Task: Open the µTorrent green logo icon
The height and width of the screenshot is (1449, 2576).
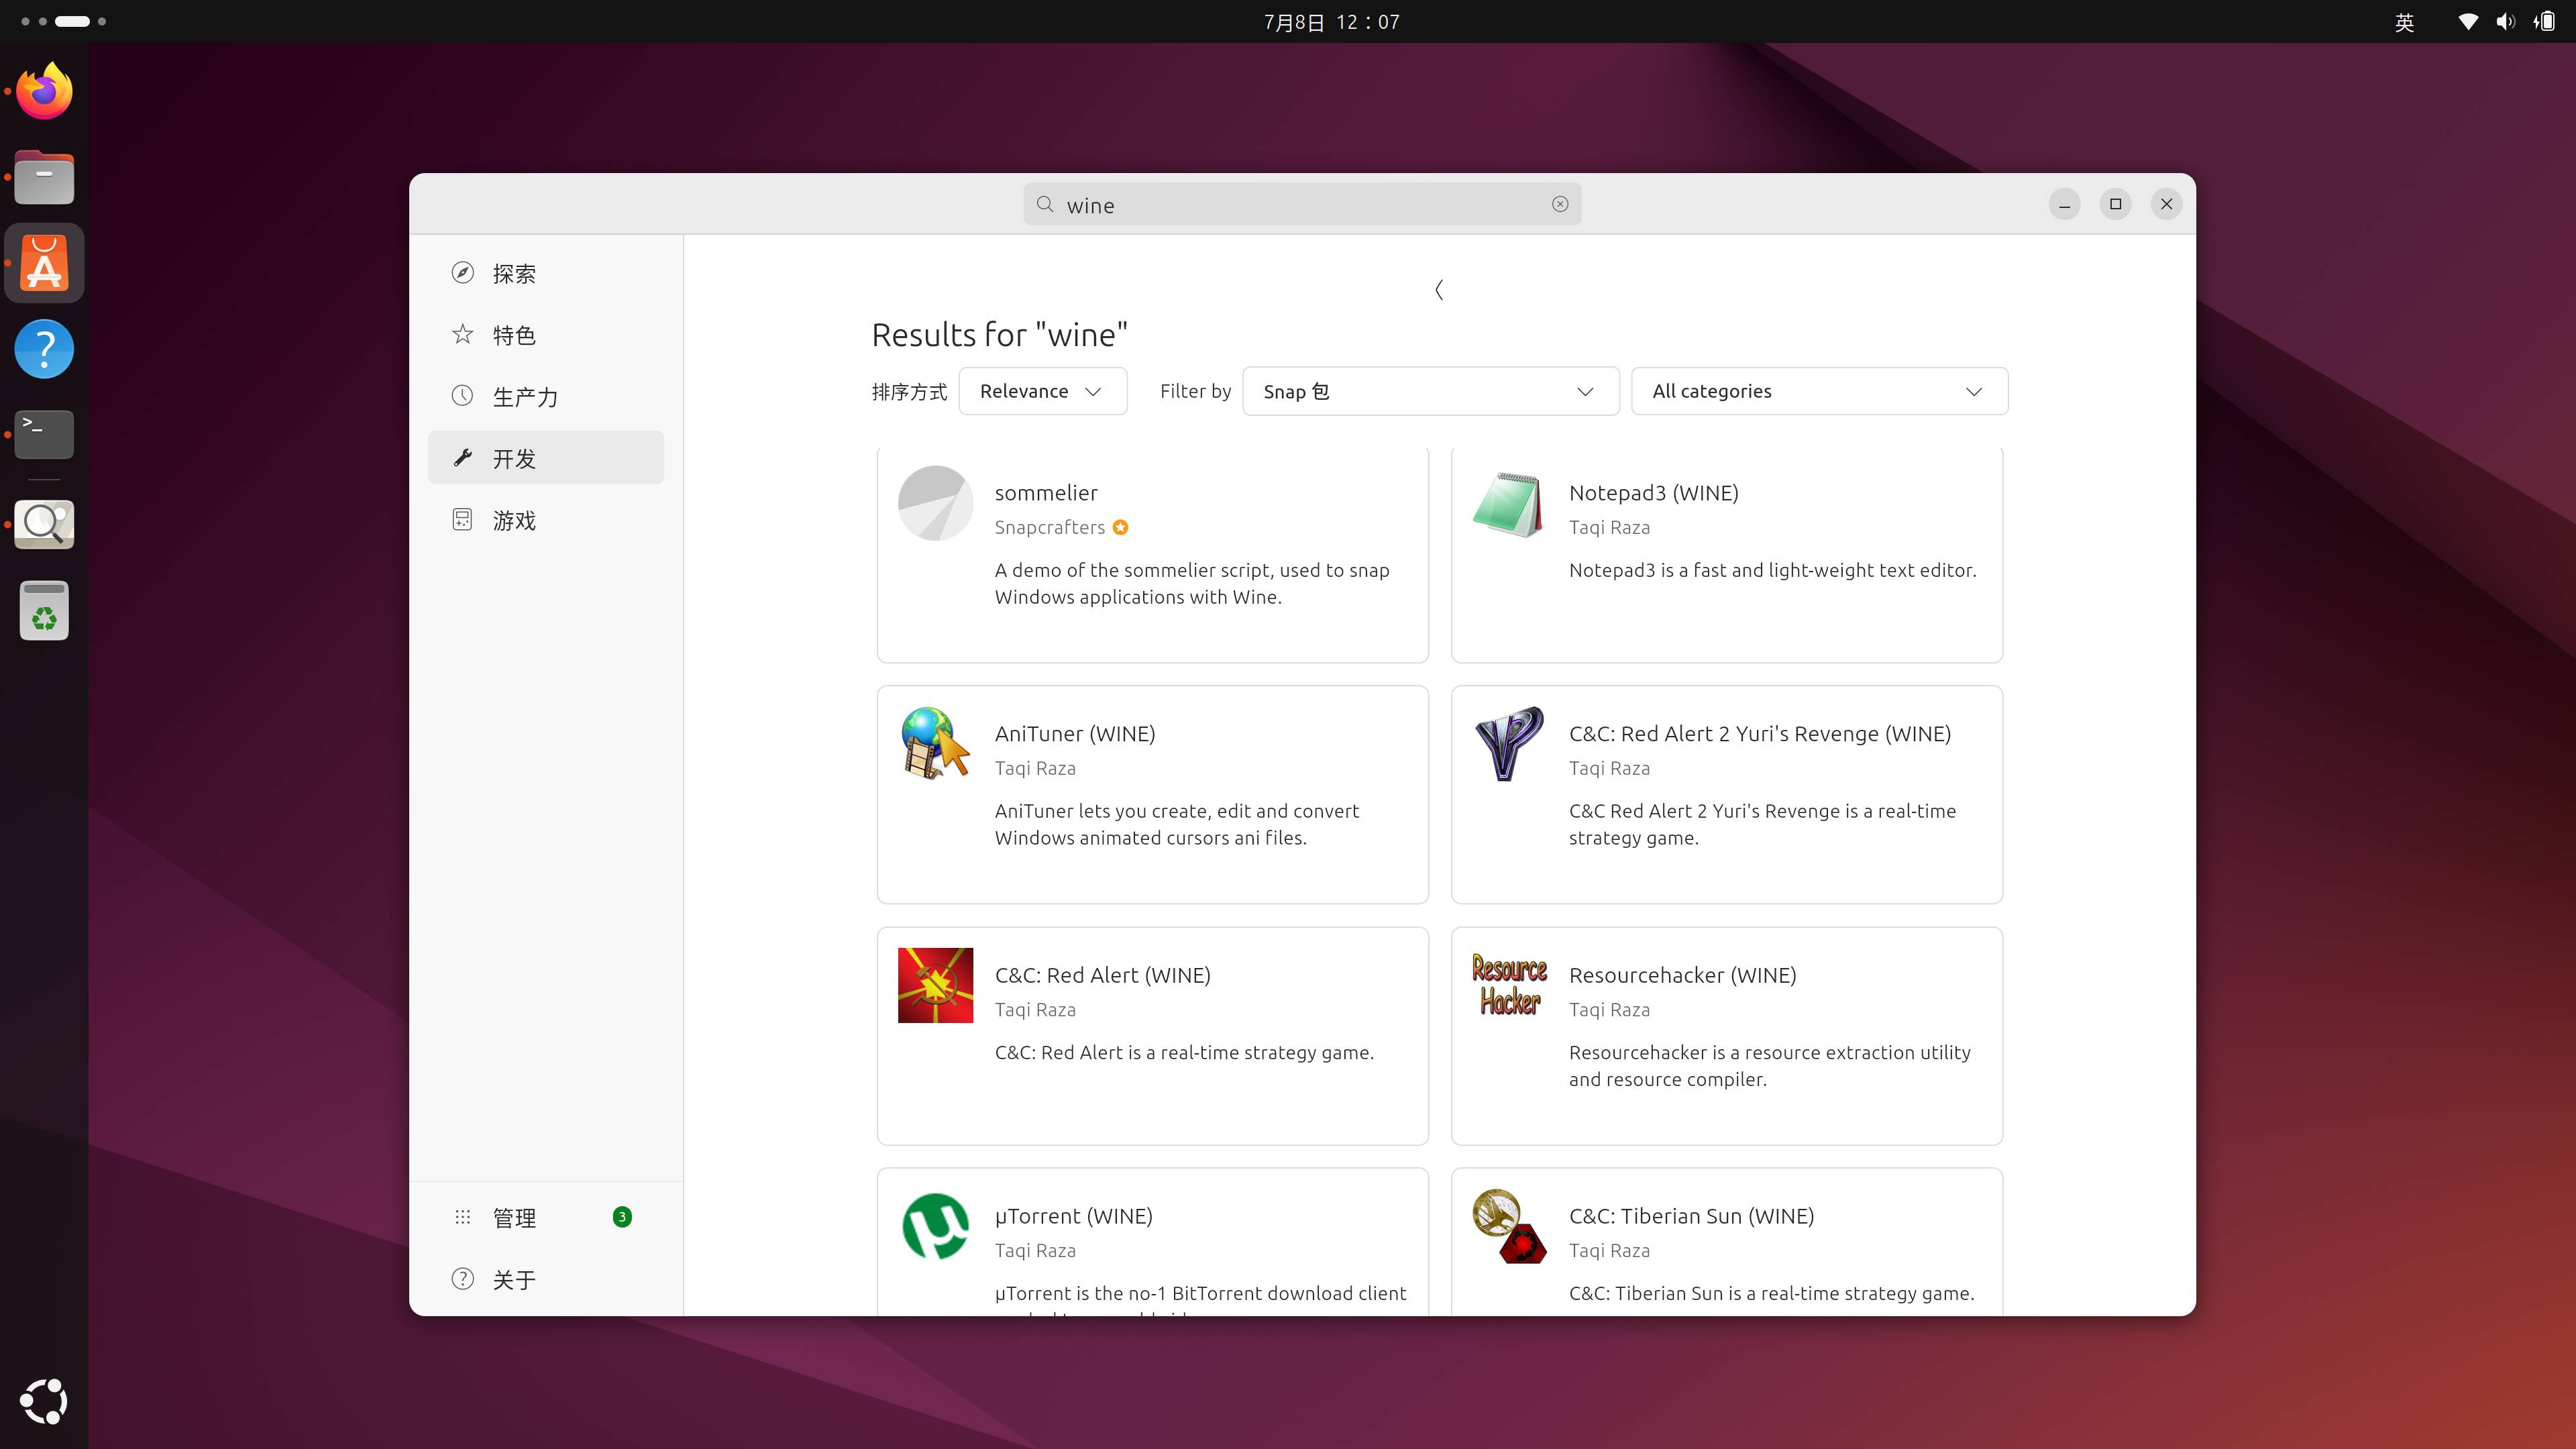Action: pyautogui.click(x=935, y=1226)
